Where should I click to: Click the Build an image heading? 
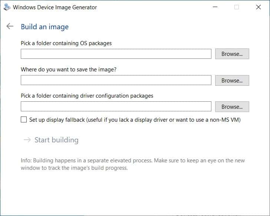click(45, 27)
